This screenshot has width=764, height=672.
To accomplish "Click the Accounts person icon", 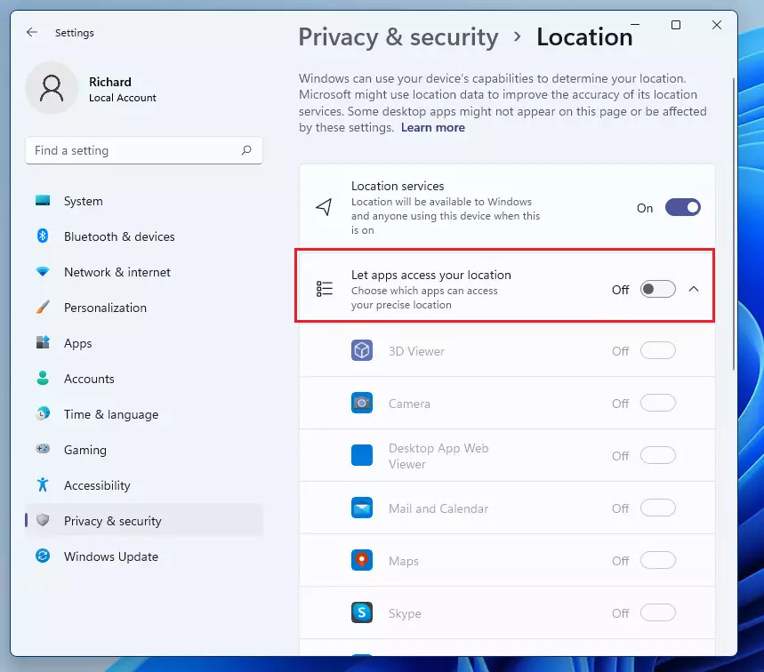I will click(43, 379).
